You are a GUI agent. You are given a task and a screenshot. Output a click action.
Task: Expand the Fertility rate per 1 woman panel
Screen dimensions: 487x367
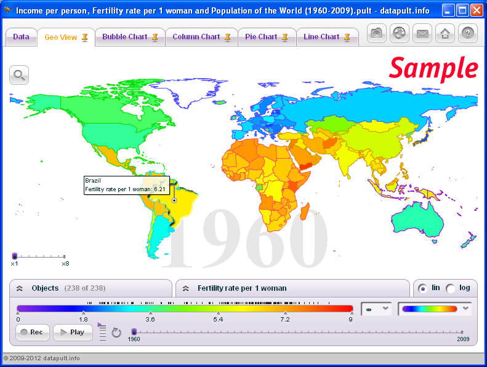(x=186, y=288)
